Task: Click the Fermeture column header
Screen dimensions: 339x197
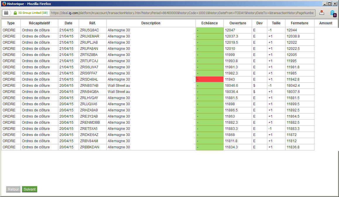Action: pyautogui.click(x=299, y=23)
